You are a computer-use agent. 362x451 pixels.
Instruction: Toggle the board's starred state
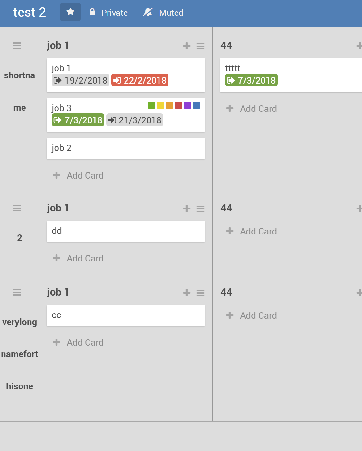tap(70, 12)
